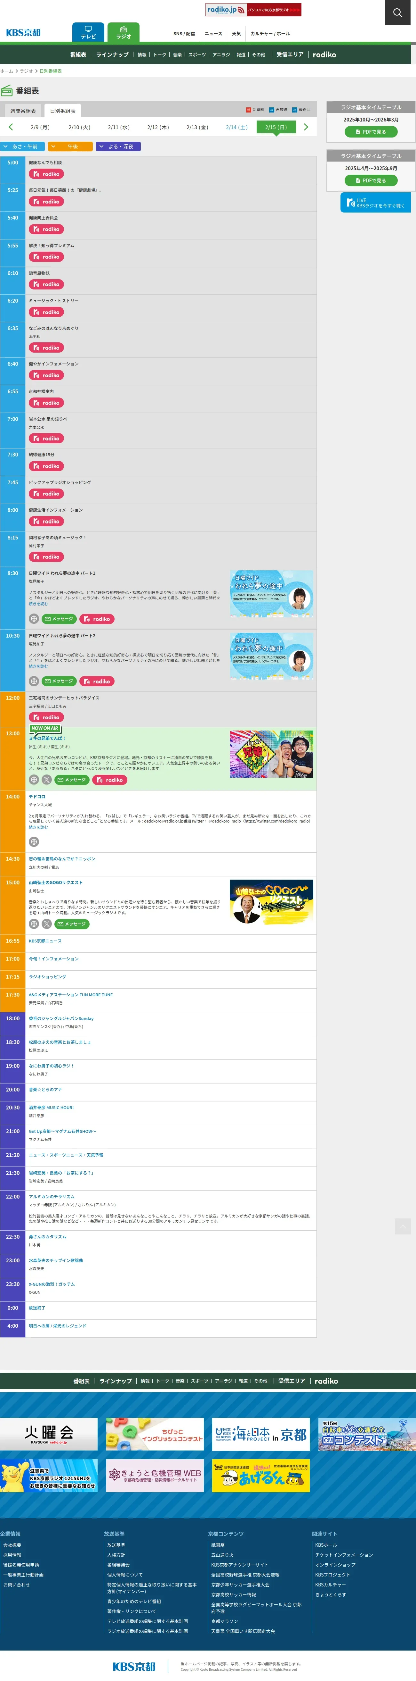Open アルミカンのチラリズム program link
Image resolution: width=416 pixels, height=1681 pixels.
[x=52, y=1197]
